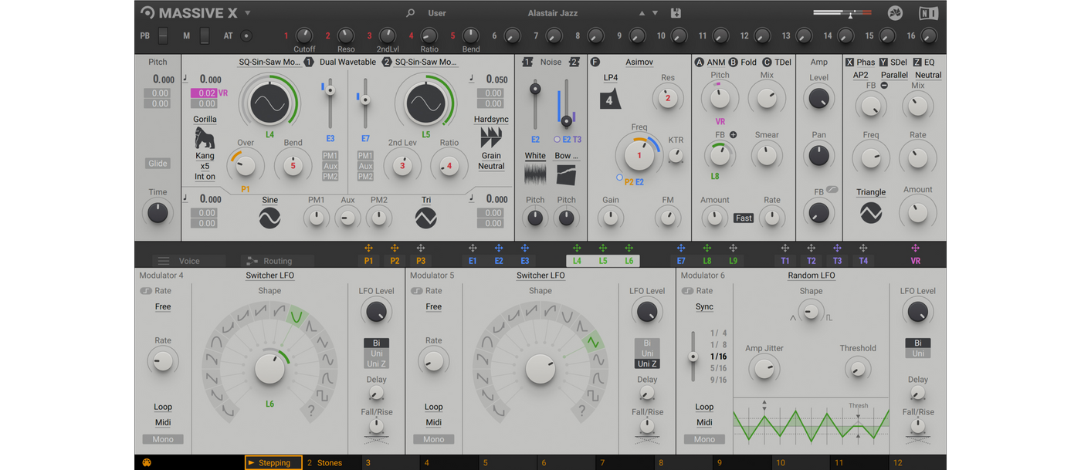Toggle Mono mode in Modulator 5

pyautogui.click(x=434, y=439)
